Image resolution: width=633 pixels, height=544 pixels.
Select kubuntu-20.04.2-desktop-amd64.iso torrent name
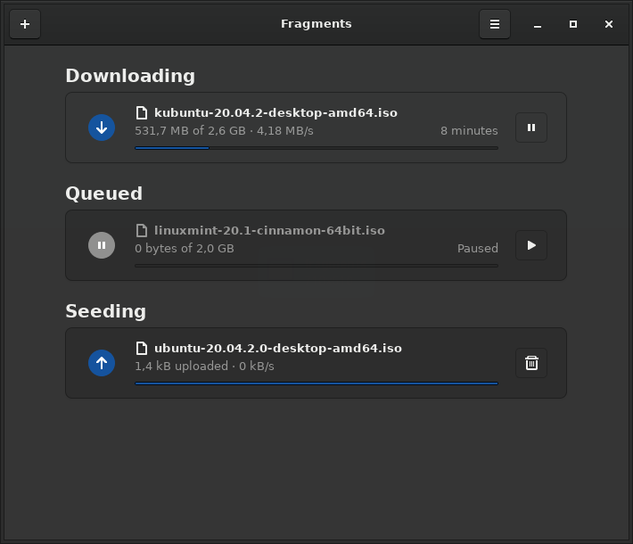[275, 112]
